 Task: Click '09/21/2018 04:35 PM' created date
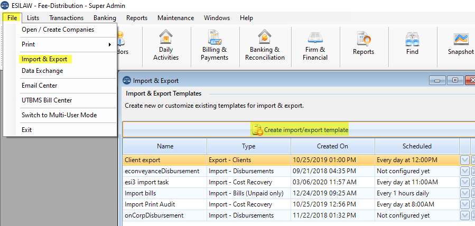[x=324, y=171]
